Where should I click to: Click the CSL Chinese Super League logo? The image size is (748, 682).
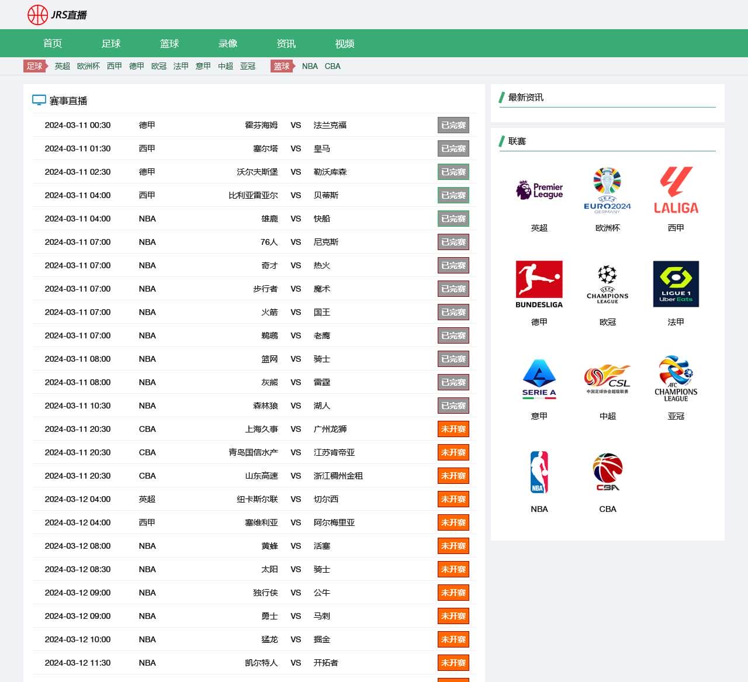(x=607, y=379)
